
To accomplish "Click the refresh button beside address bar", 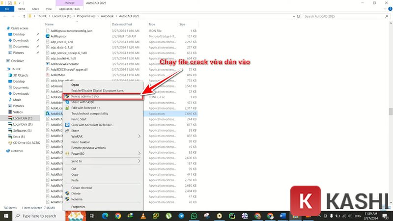I will [x=298, y=16].
